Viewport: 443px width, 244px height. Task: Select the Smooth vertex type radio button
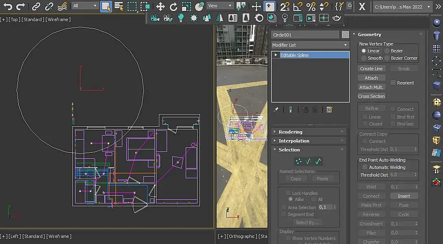click(364, 58)
